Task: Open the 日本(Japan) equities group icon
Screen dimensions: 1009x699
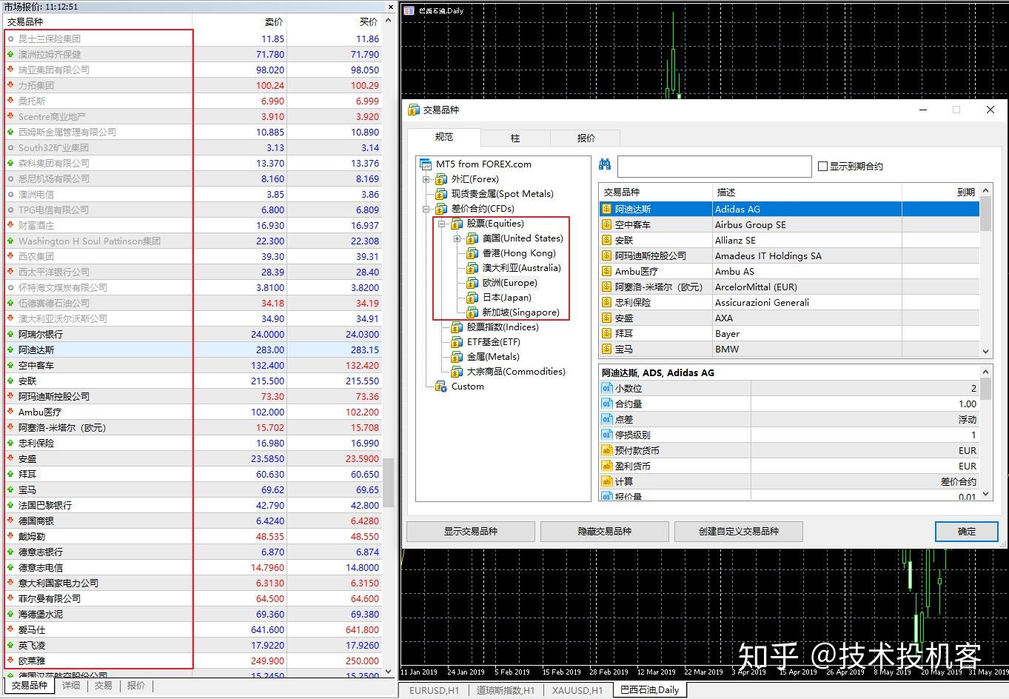Action: coord(473,297)
